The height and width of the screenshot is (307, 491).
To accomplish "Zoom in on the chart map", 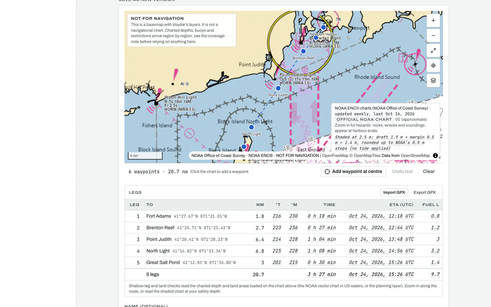I will pos(433,21).
